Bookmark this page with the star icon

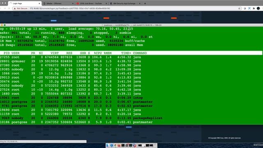pos(239,8)
